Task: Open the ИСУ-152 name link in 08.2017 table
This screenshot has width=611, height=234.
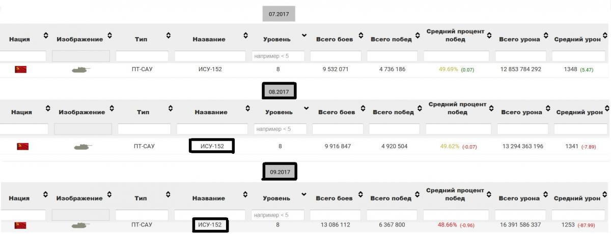Action: (212, 147)
